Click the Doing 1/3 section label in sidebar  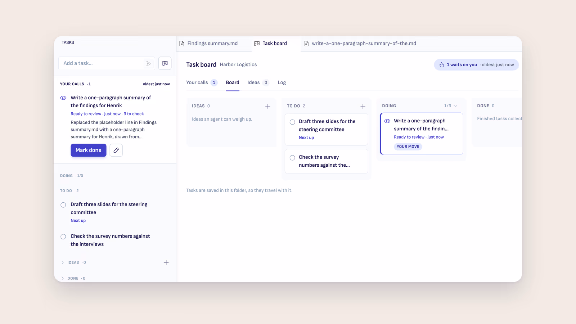(x=72, y=176)
